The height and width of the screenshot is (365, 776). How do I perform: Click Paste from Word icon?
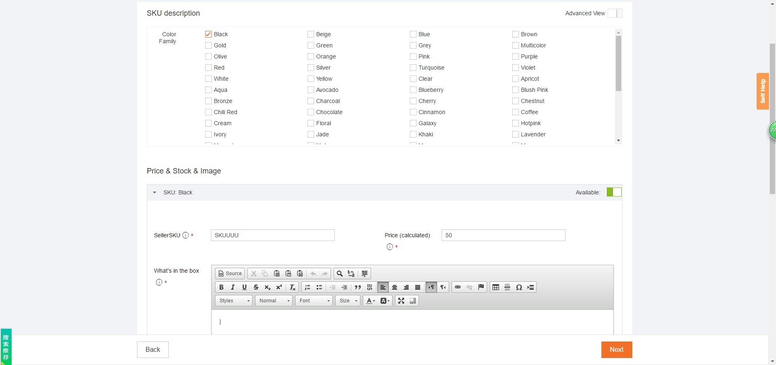coord(300,274)
